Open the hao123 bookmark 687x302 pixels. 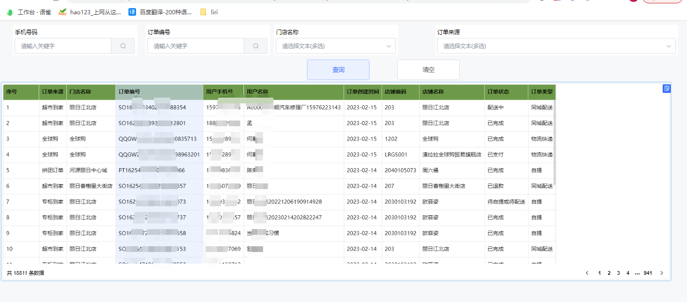(x=90, y=12)
